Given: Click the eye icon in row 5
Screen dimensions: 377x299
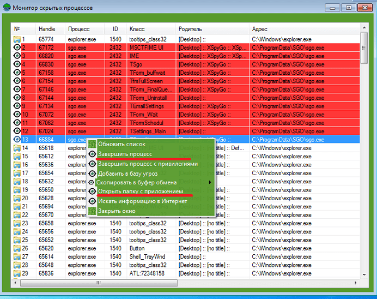Looking at the screenshot, I should pyautogui.click(x=17, y=73).
